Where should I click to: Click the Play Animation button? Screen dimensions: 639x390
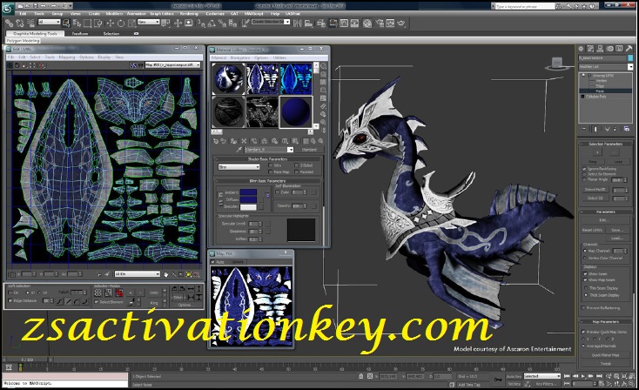[583, 376]
